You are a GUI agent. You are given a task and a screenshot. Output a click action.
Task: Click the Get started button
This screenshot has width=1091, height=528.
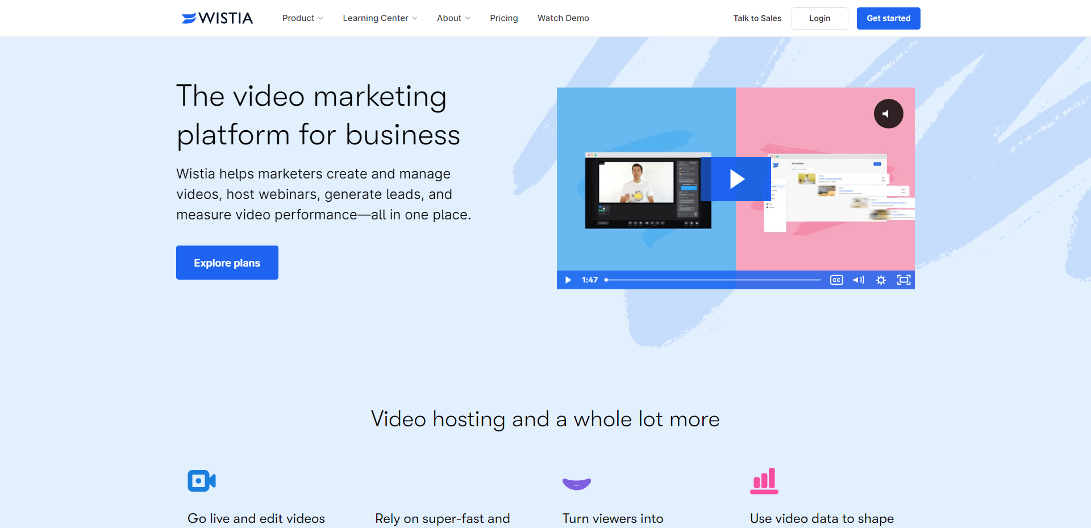click(x=888, y=18)
